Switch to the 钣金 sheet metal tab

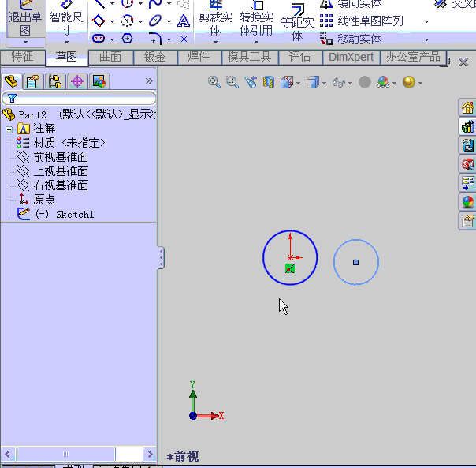click(x=154, y=57)
